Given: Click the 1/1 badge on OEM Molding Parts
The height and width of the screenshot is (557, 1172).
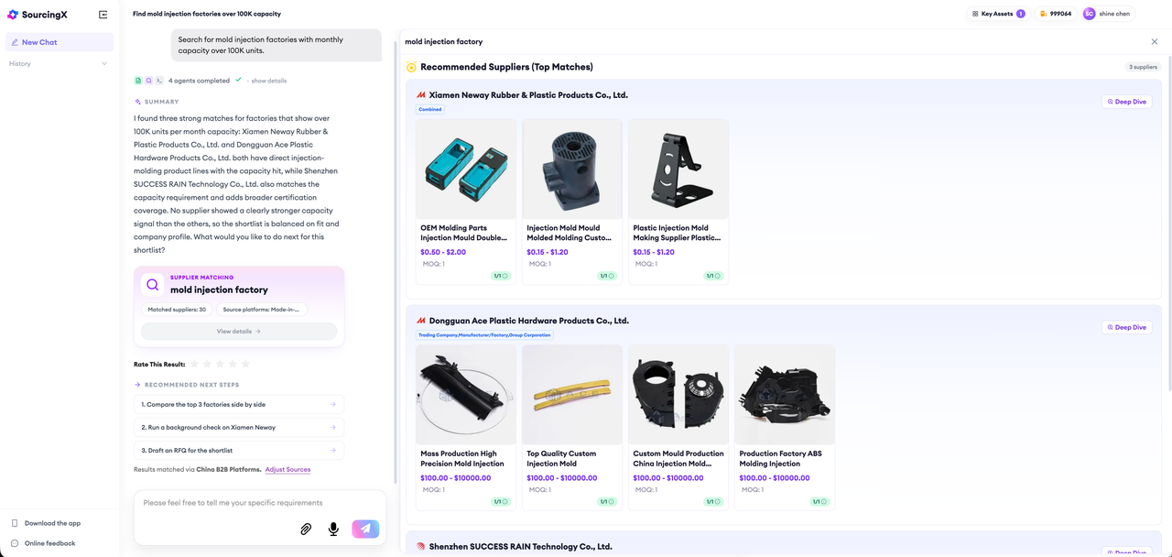Looking at the screenshot, I should [x=501, y=276].
